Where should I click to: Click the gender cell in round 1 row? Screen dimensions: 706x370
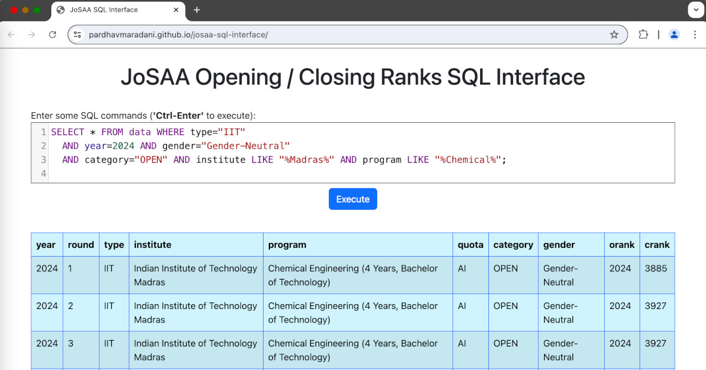click(571, 275)
